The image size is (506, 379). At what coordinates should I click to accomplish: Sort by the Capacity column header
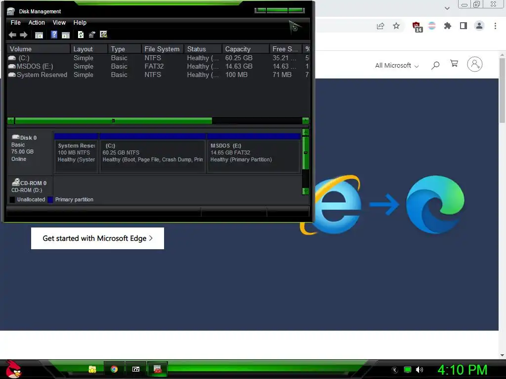(246, 49)
